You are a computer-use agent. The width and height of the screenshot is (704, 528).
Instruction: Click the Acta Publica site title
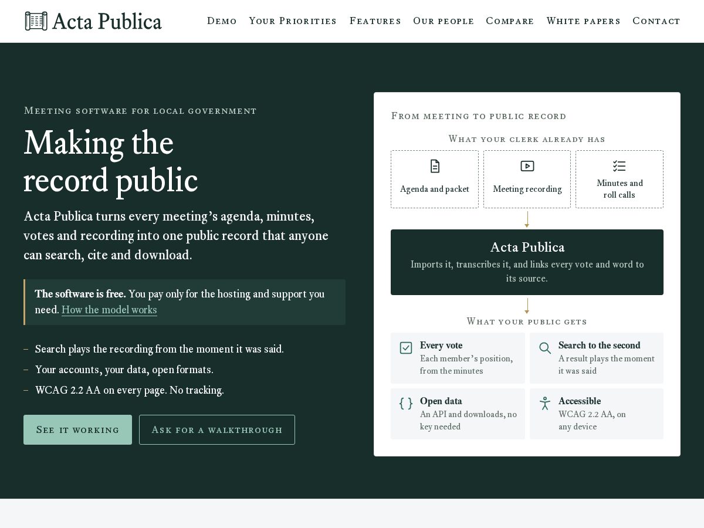pos(107,21)
